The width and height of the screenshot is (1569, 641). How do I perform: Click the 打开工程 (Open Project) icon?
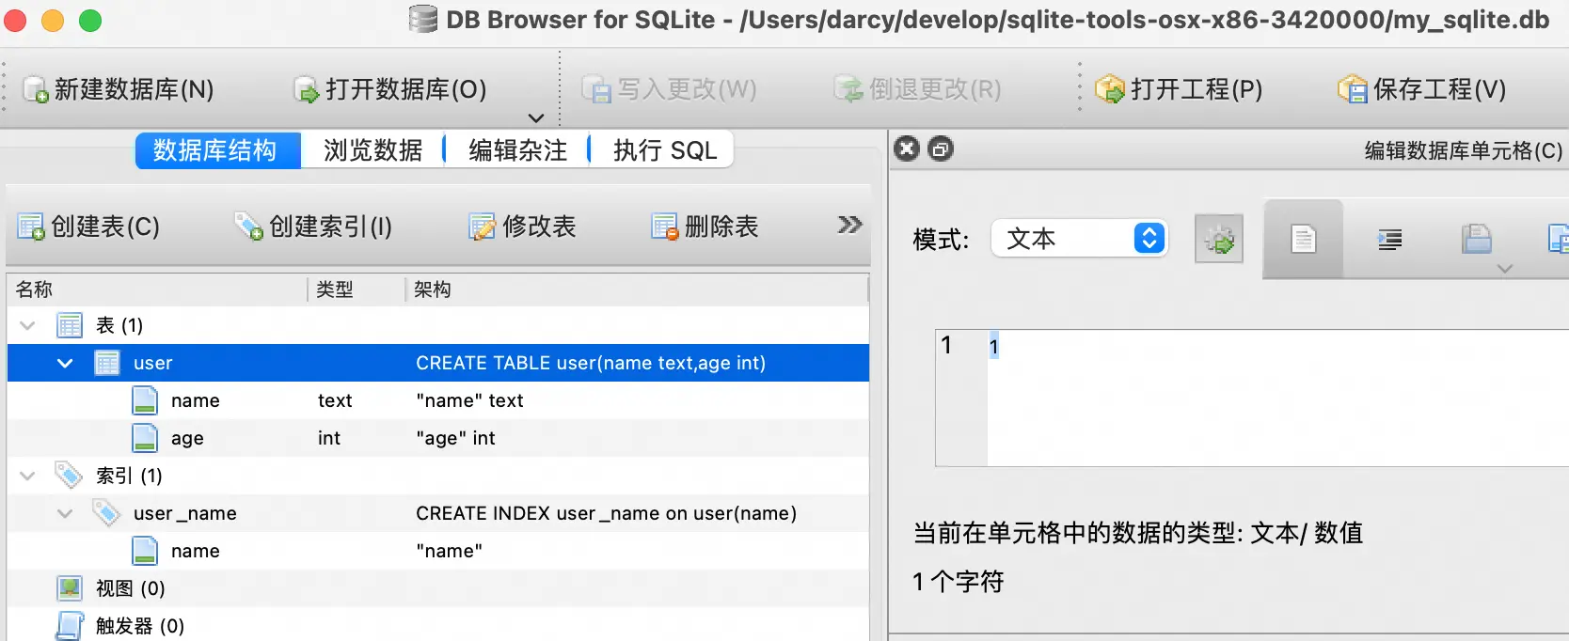pyautogui.click(x=1110, y=89)
